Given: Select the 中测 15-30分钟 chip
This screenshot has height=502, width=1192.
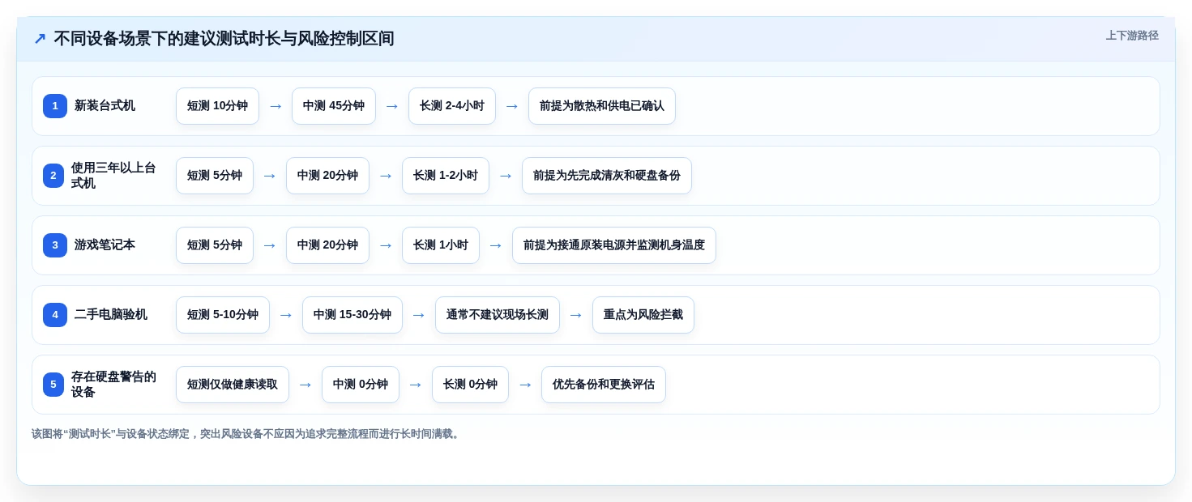Looking at the screenshot, I should coord(352,315).
